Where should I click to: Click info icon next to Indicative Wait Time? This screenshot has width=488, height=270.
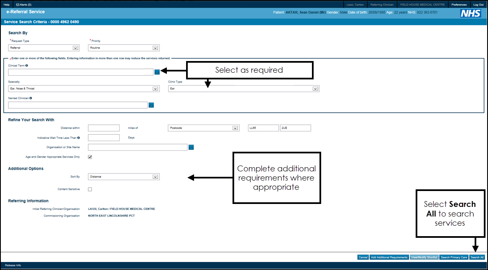(x=79, y=138)
